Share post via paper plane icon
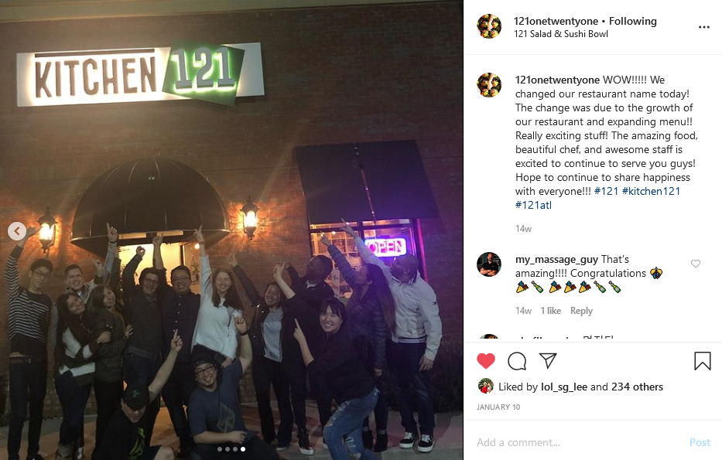722x460 pixels. (548, 360)
